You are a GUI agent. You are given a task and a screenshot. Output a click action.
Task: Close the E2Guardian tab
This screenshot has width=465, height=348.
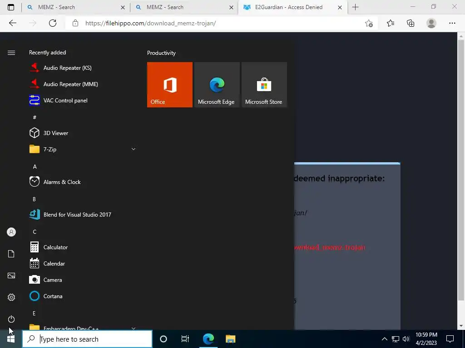[x=340, y=7]
